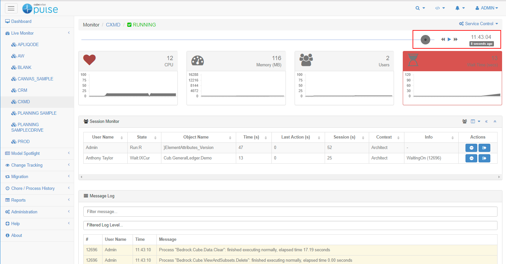The height and width of the screenshot is (264, 506).
Task: Open the Service Control dropdown
Action: 479,24
